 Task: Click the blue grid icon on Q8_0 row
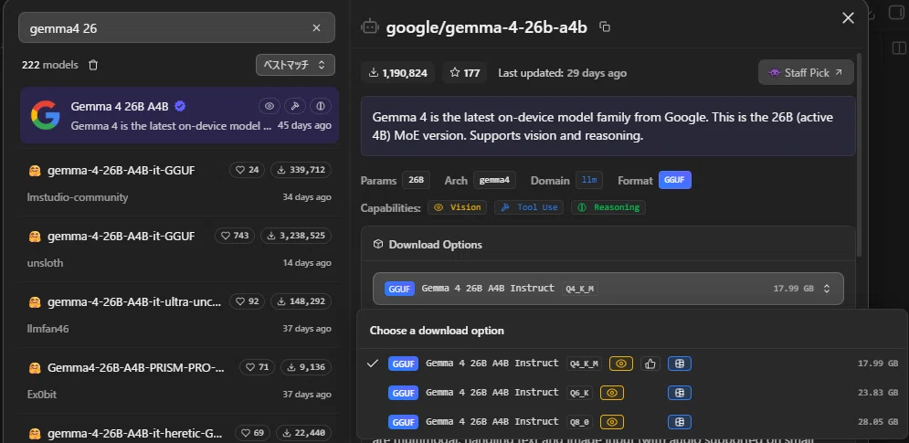[680, 422]
